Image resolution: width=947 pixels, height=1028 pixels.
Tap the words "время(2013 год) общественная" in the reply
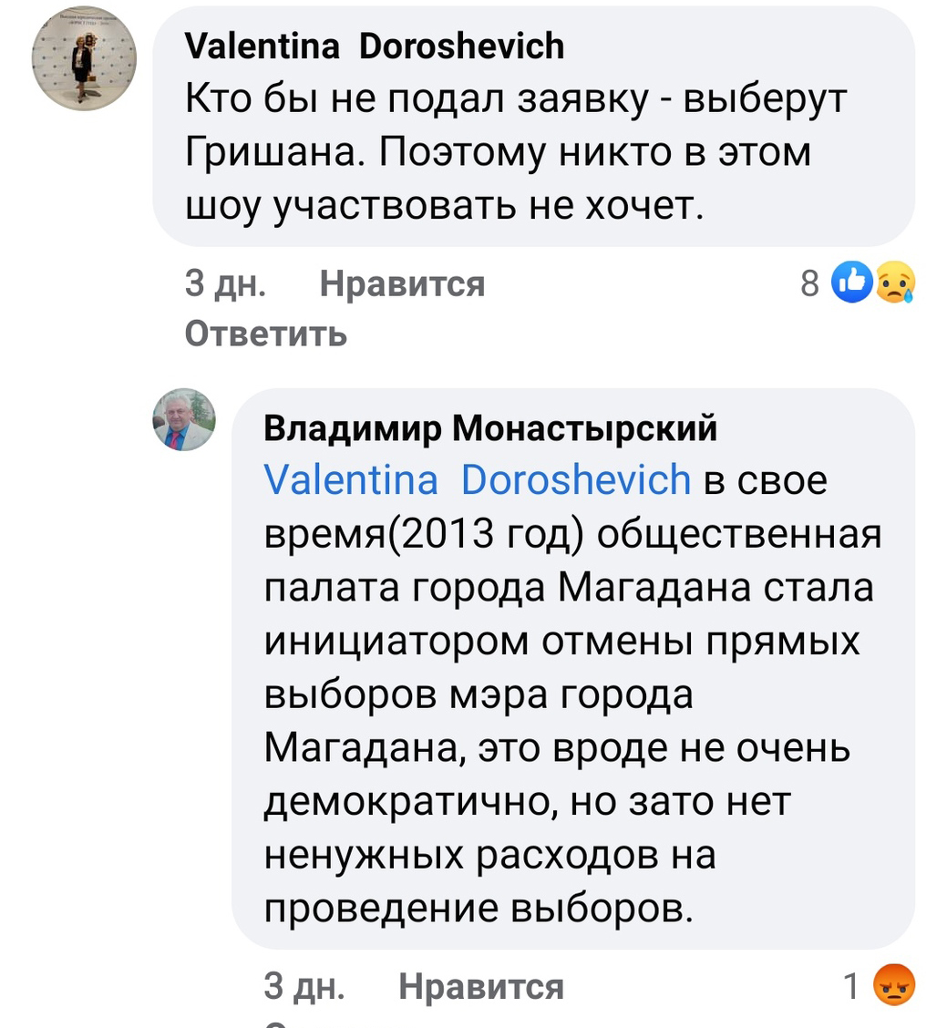pyautogui.click(x=572, y=533)
